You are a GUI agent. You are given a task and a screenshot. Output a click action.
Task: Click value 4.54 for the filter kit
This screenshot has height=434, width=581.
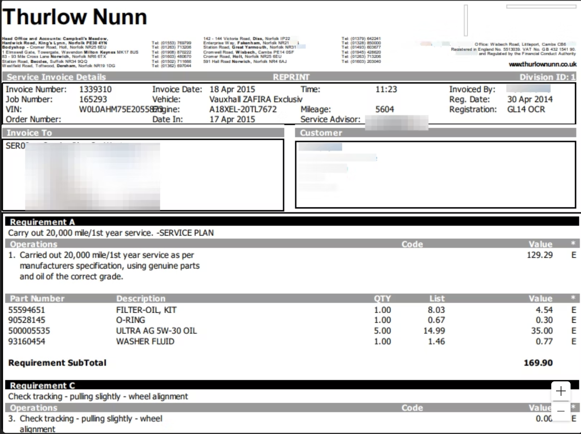[544, 310]
